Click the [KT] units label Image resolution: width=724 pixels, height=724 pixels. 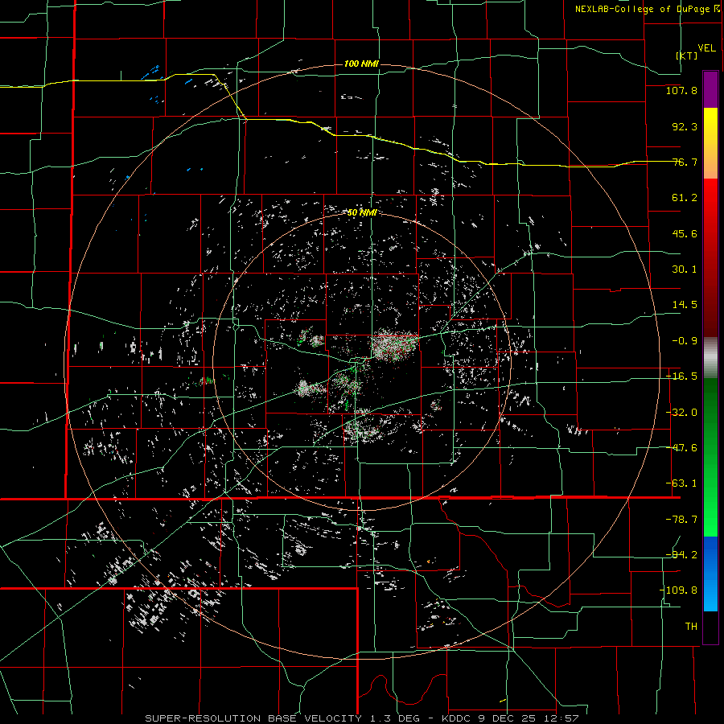point(687,56)
